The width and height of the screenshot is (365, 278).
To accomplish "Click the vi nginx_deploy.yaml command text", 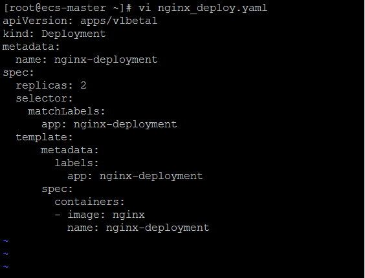I will (203, 8).
